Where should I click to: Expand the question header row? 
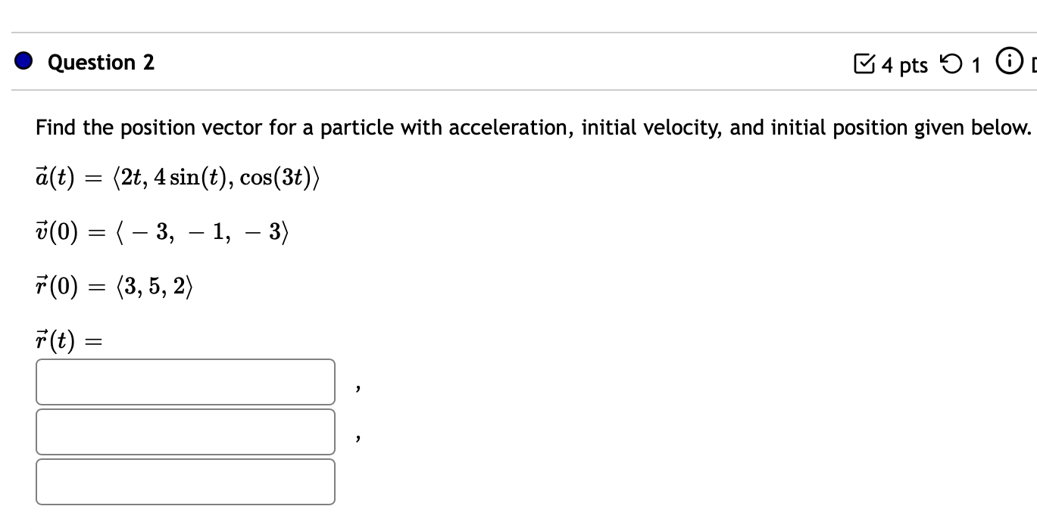pyautogui.click(x=518, y=63)
